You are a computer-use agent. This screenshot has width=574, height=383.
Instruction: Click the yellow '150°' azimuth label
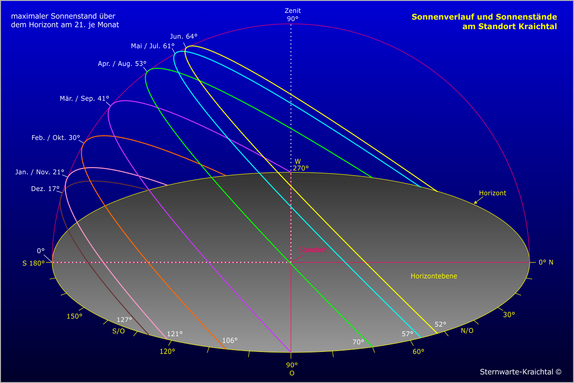[74, 316]
